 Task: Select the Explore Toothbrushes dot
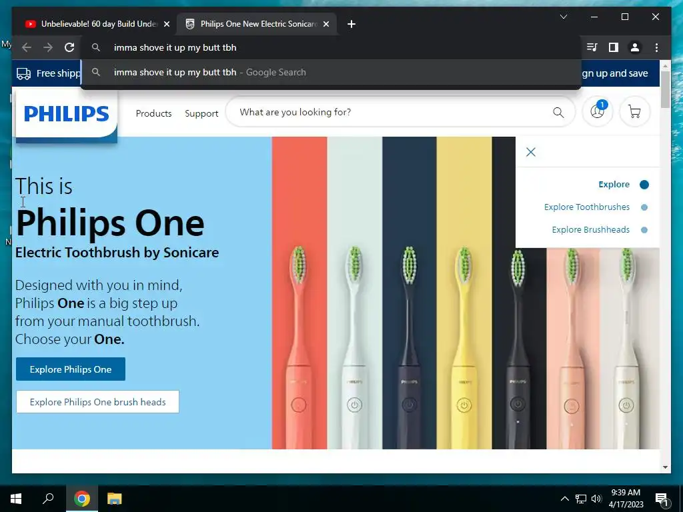coord(644,207)
